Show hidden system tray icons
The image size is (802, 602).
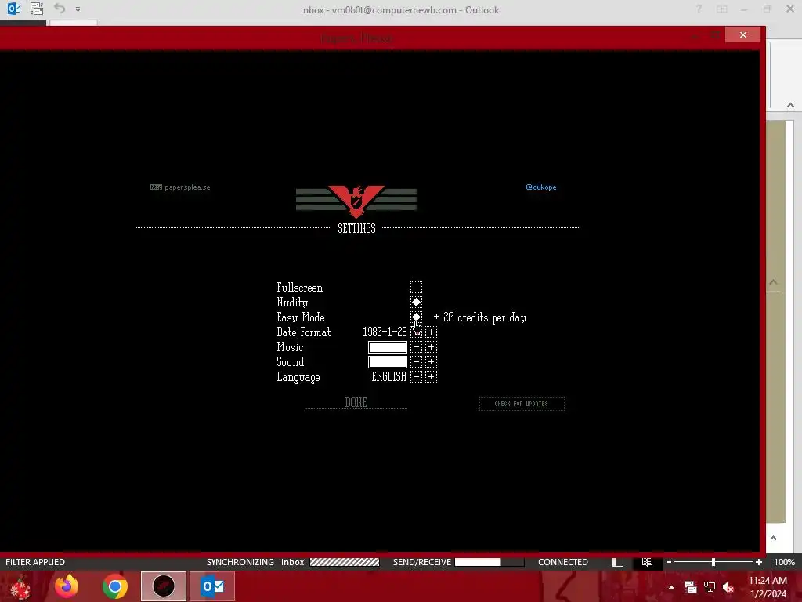point(671,587)
